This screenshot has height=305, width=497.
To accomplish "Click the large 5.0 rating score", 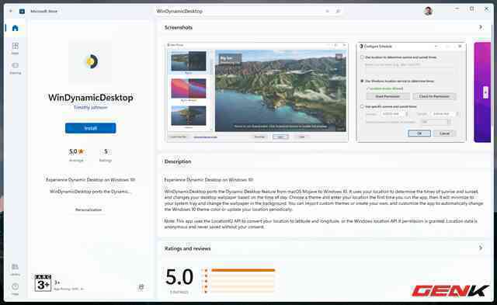I will (179, 277).
